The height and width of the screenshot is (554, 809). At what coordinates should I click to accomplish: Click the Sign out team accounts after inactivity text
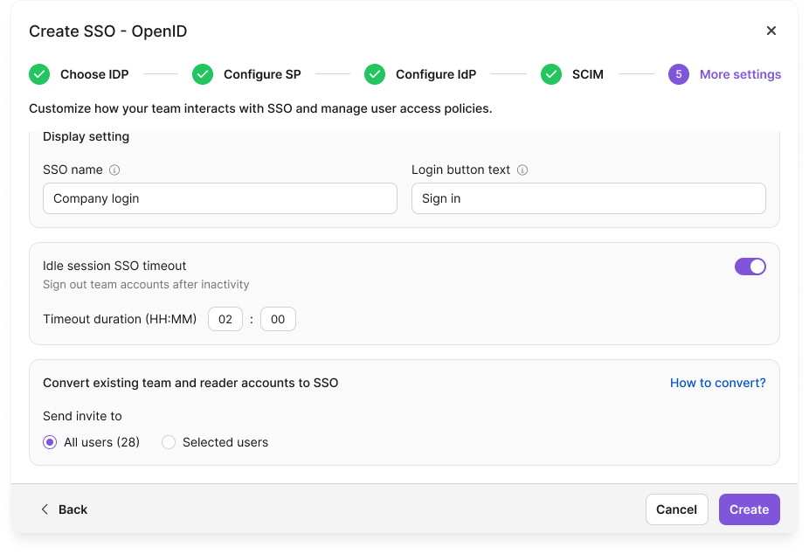[146, 284]
